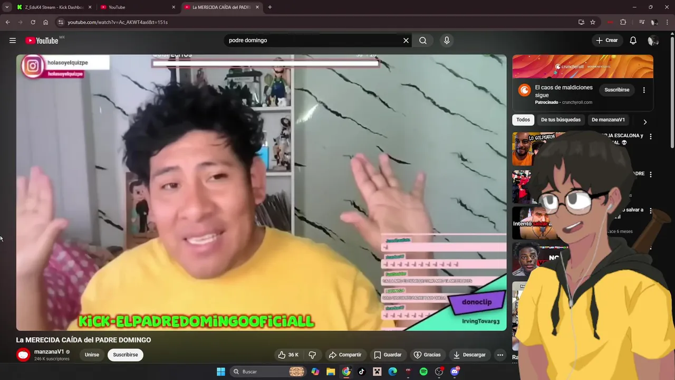Open Spotify from the taskbar
The height and width of the screenshot is (380, 675).
coord(423,372)
